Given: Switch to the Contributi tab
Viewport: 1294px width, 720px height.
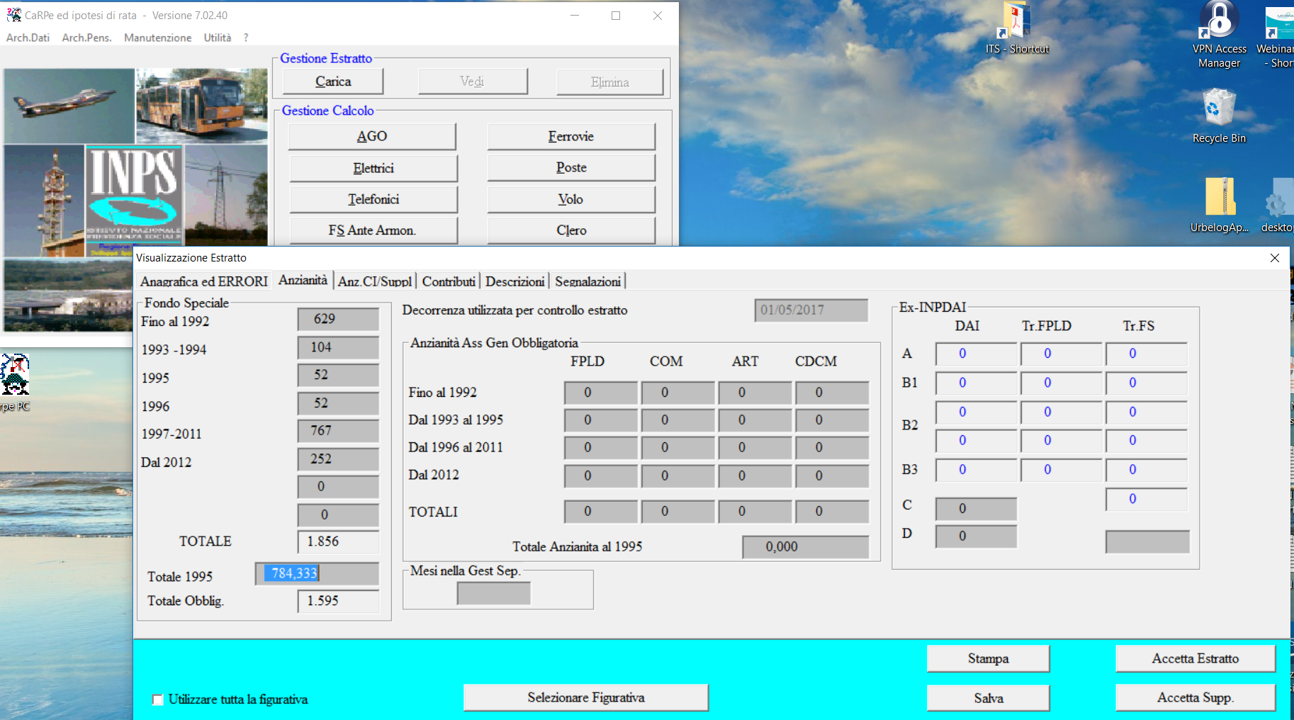Looking at the screenshot, I should coord(448,281).
